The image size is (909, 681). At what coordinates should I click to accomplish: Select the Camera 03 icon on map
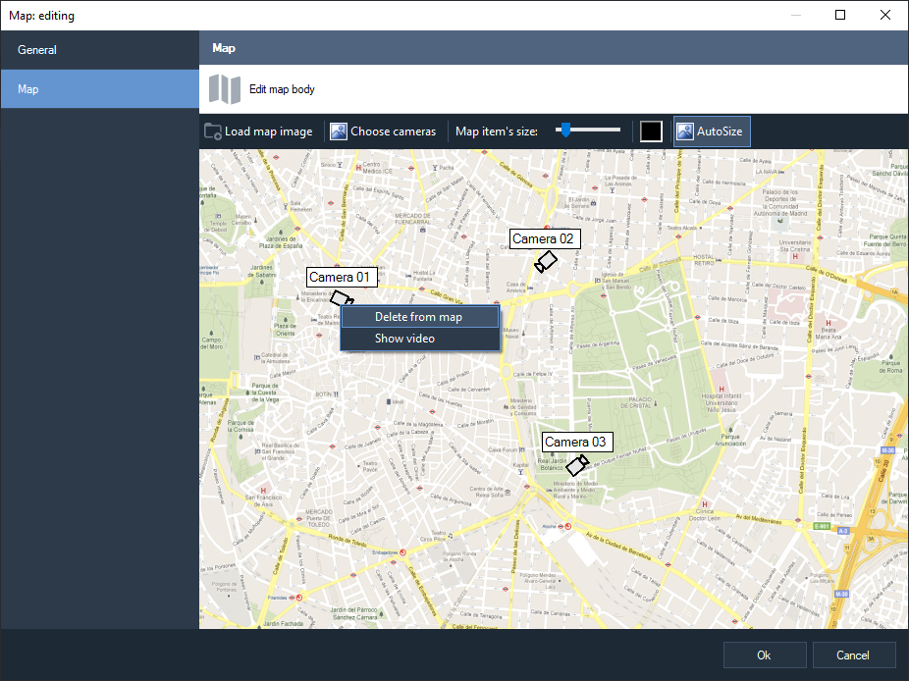pos(577,465)
